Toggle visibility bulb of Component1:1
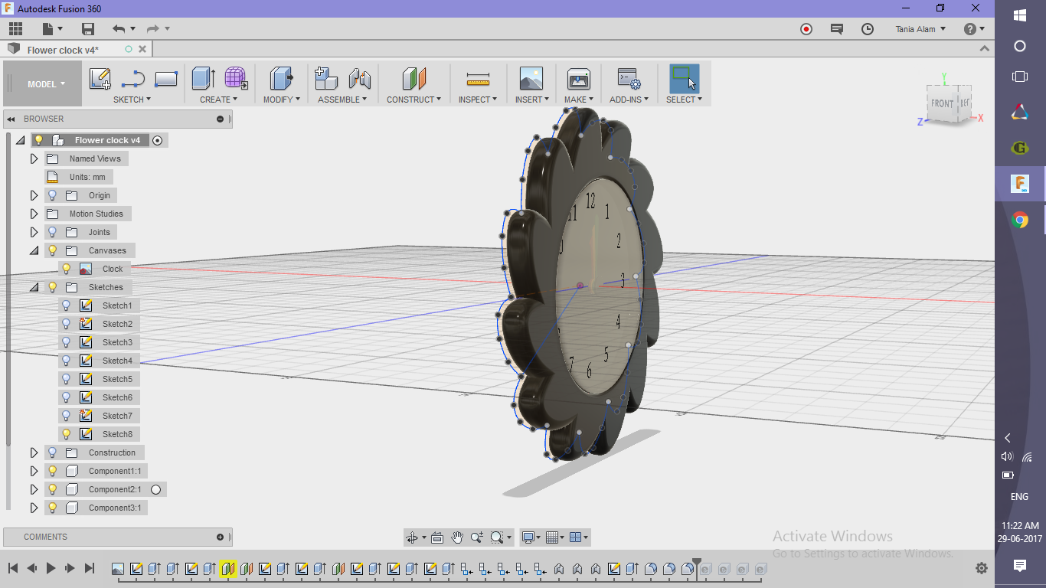Image resolution: width=1046 pixels, height=588 pixels. (x=52, y=471)
